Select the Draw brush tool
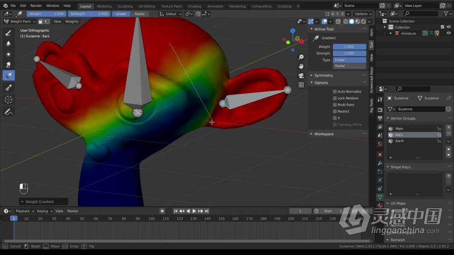The image size is (454, 255). 8,33
